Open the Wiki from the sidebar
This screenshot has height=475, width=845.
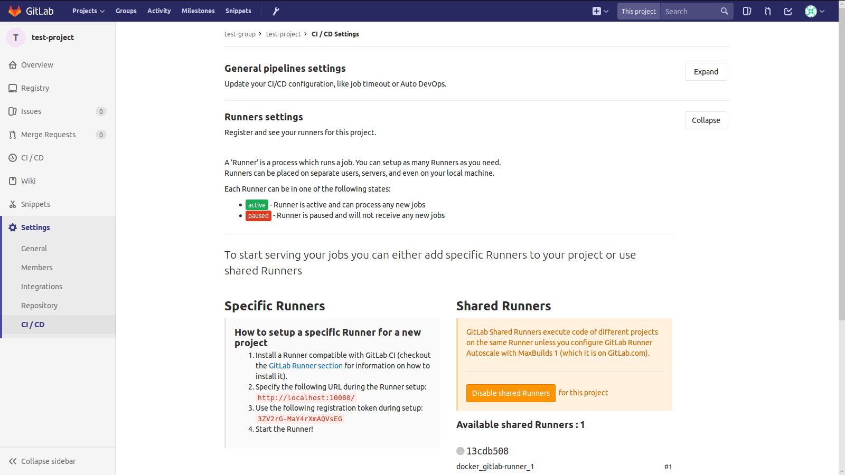pos(28,180)
